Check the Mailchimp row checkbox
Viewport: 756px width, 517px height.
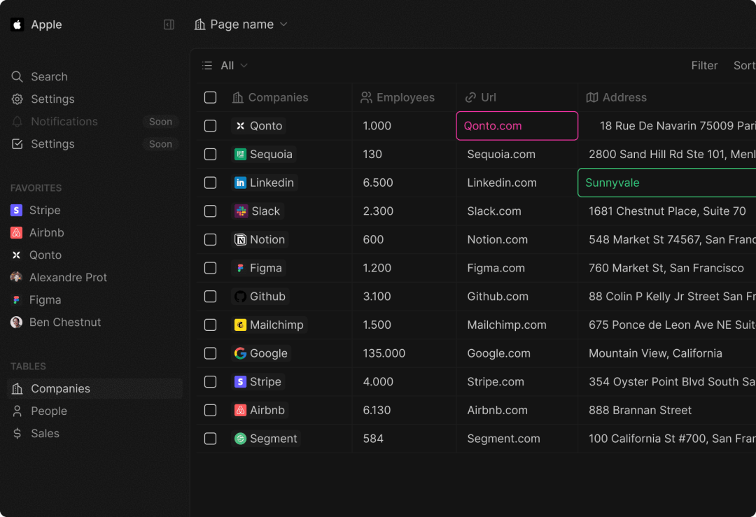[210, 325]
